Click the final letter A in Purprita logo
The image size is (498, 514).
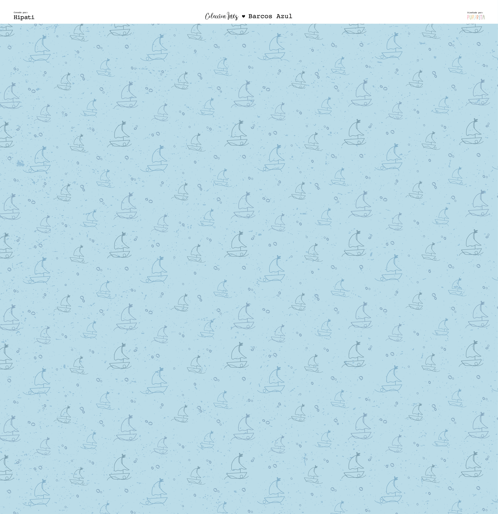click(483, 17)
